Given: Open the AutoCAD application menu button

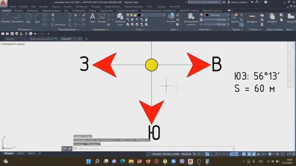Looking at the screenshot, I should [3, 3].
